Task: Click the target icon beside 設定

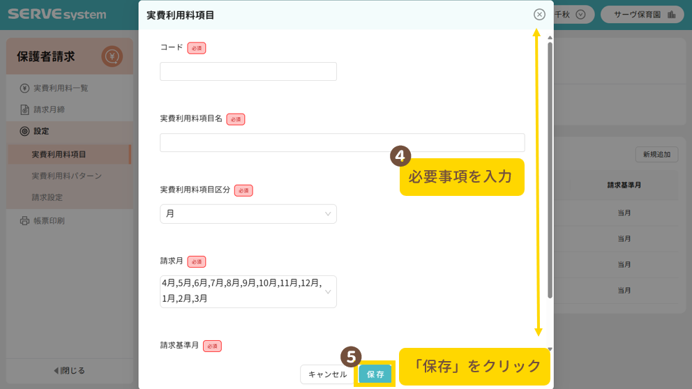Action: click(x=24, y=131)
